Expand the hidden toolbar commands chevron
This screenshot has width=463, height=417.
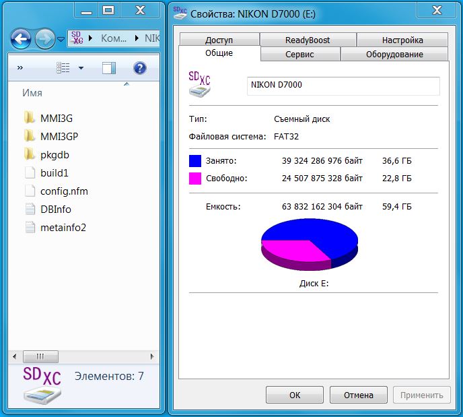point(20,68)
